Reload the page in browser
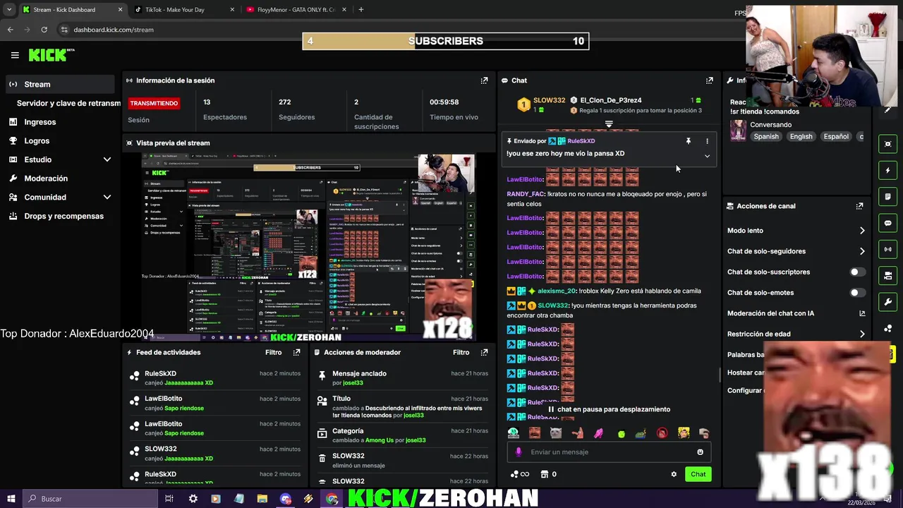 (x=44, y=30)
